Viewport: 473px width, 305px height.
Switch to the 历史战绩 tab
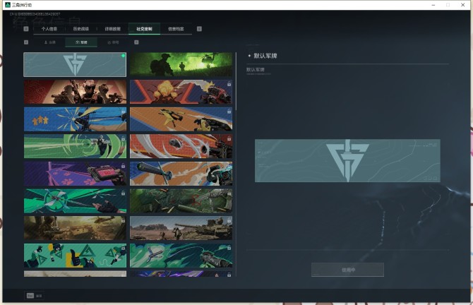click(81, 29)
